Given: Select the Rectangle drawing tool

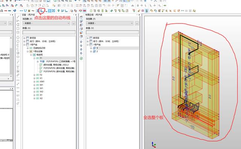Looking at the screenshot, I should click(x=18, y=29).
